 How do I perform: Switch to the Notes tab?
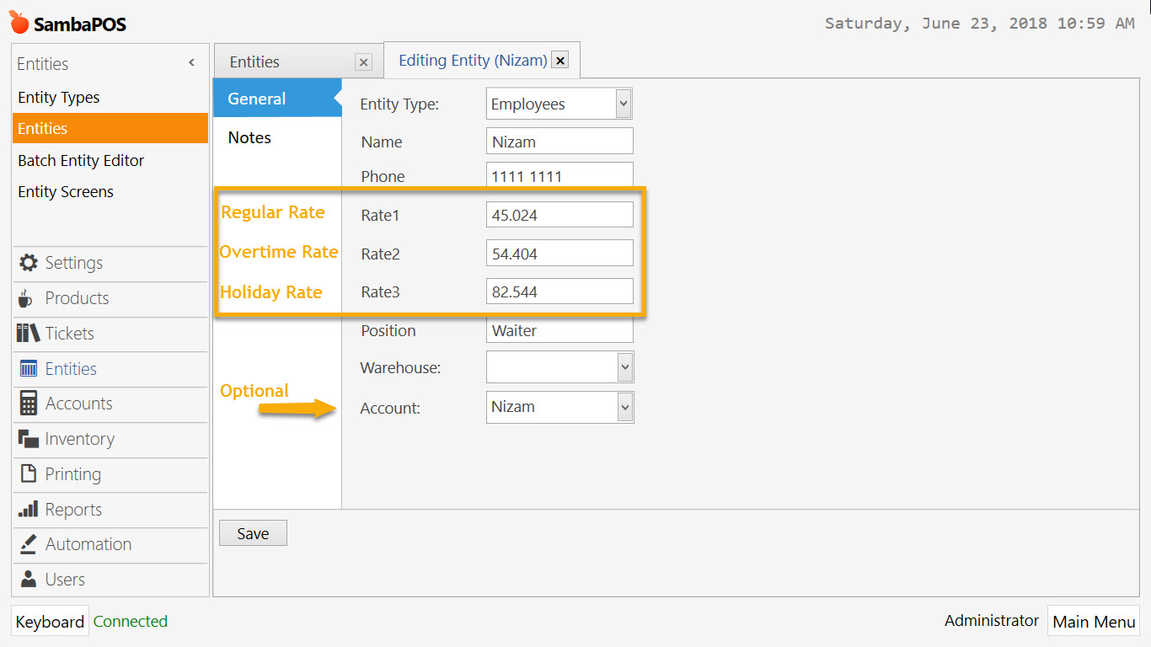click(249, 137)
